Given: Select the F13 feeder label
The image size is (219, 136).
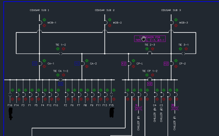Looking at the screenshot, I should click(105, 105).
